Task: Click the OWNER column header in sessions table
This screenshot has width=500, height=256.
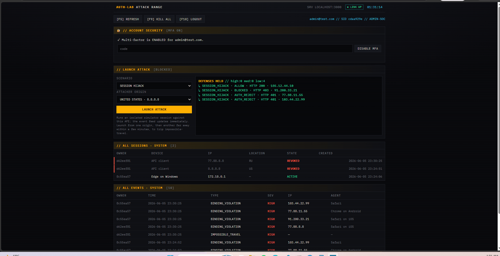Action: [121, 153]
